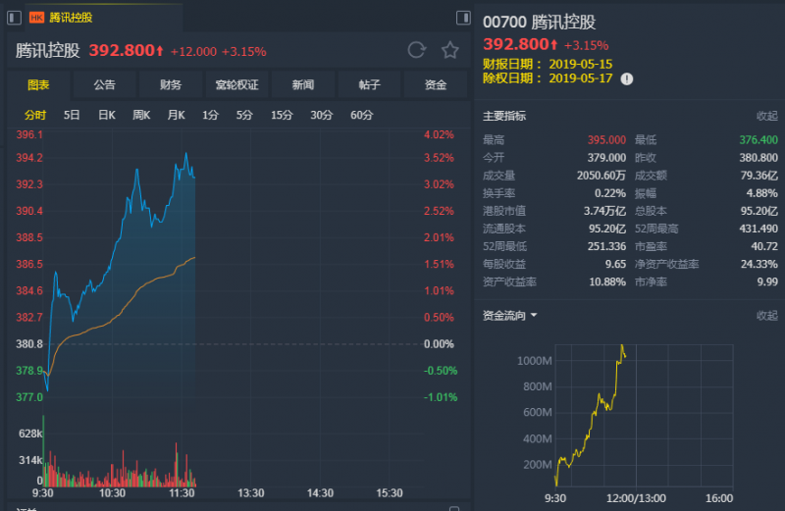
Task: Click the 成交量 value 2050.60万
Action: (x=602, y=176)
